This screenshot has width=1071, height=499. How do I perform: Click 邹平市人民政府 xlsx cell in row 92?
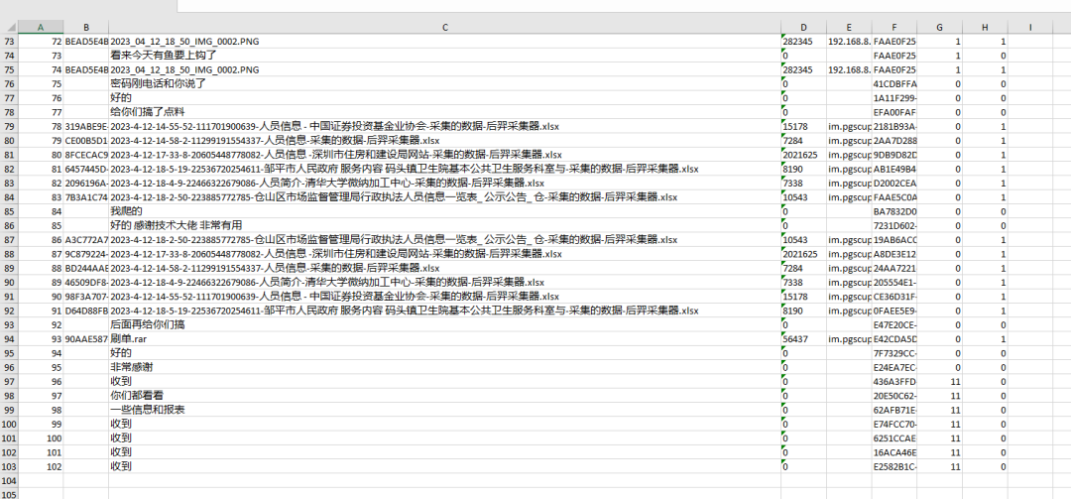click(444, 311)
